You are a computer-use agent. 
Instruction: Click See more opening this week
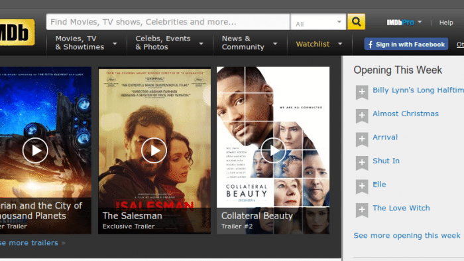[407, 236]
